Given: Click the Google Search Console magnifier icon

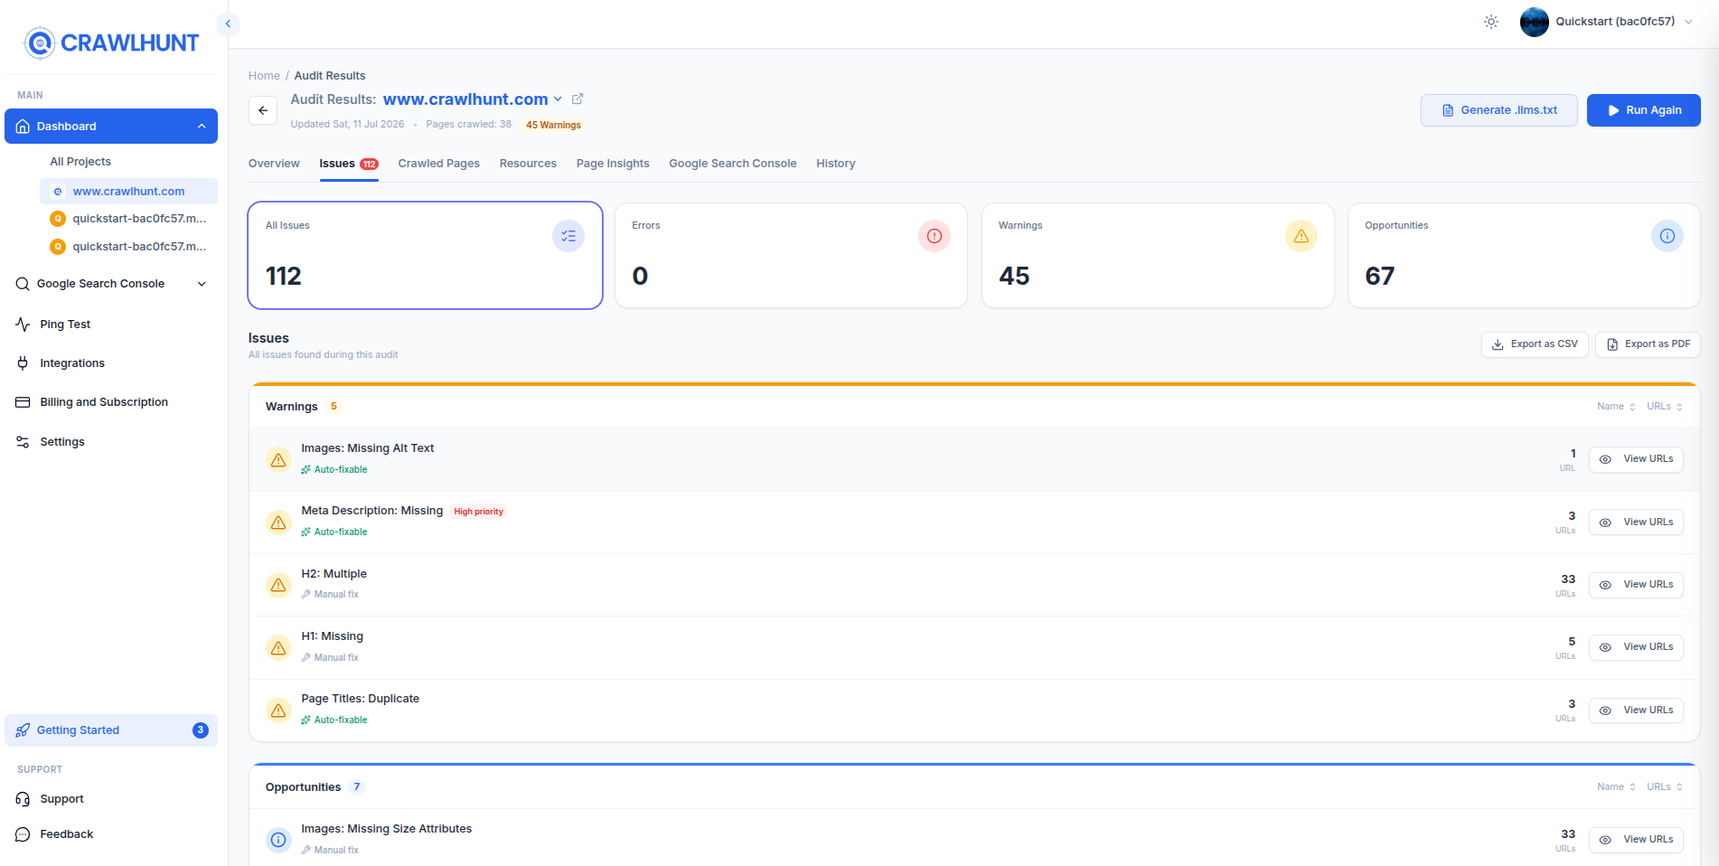Looking at the screenshot, I should [23, 284].
